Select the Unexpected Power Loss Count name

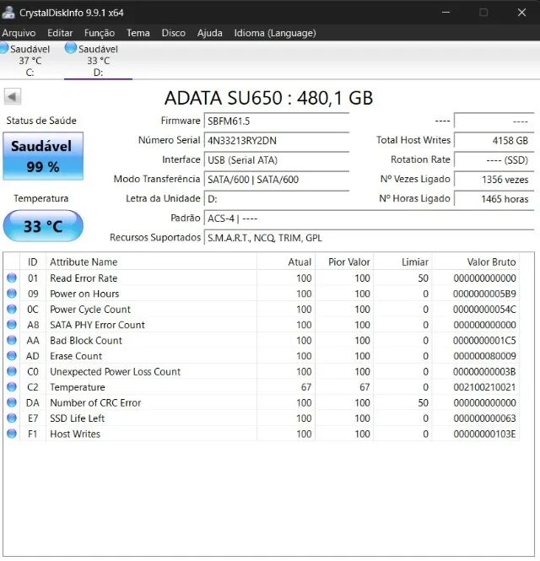point(116,371)
